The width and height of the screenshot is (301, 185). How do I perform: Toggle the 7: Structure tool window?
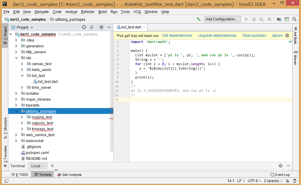click(x=5, y=128)
